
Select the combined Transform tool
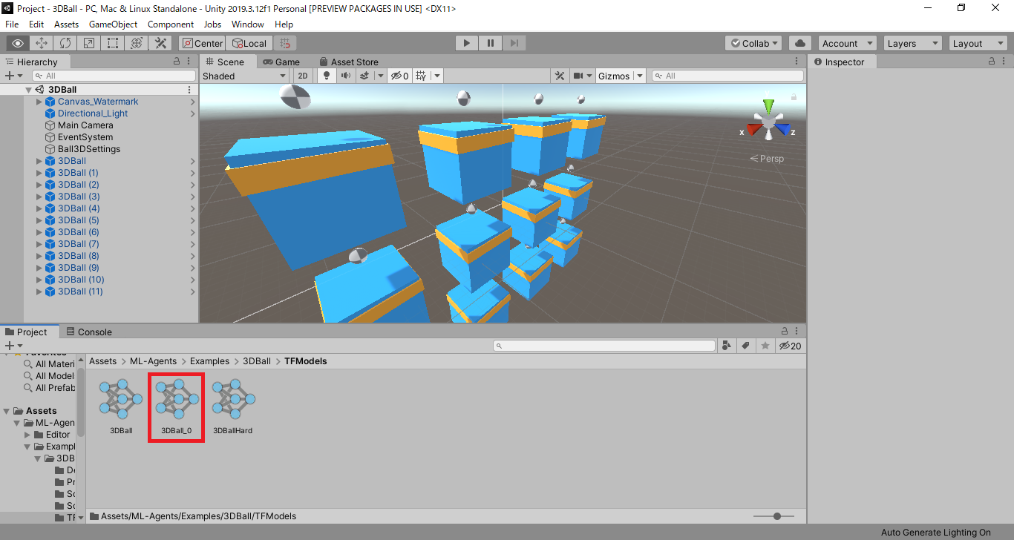coord(137,43)
